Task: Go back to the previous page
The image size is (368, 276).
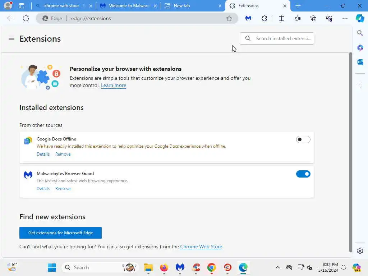Action: pyautogui.click(x=10, y=18)
